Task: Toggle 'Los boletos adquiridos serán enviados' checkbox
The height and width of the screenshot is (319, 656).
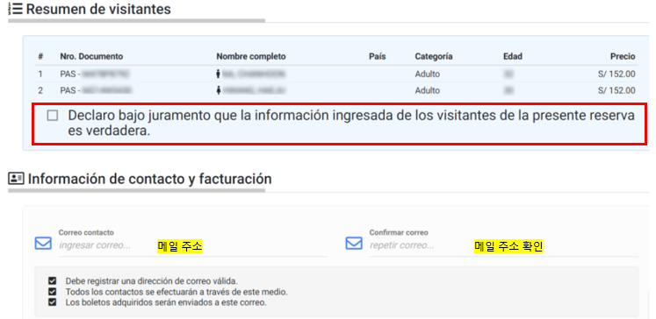Action: 53,302
